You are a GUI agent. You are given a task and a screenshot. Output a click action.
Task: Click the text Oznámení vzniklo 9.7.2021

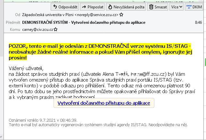[x=43, y=120]
